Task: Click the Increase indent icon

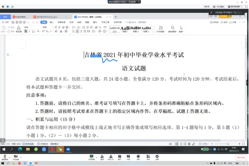Action: pyautogui.click(x=87, y=28)
